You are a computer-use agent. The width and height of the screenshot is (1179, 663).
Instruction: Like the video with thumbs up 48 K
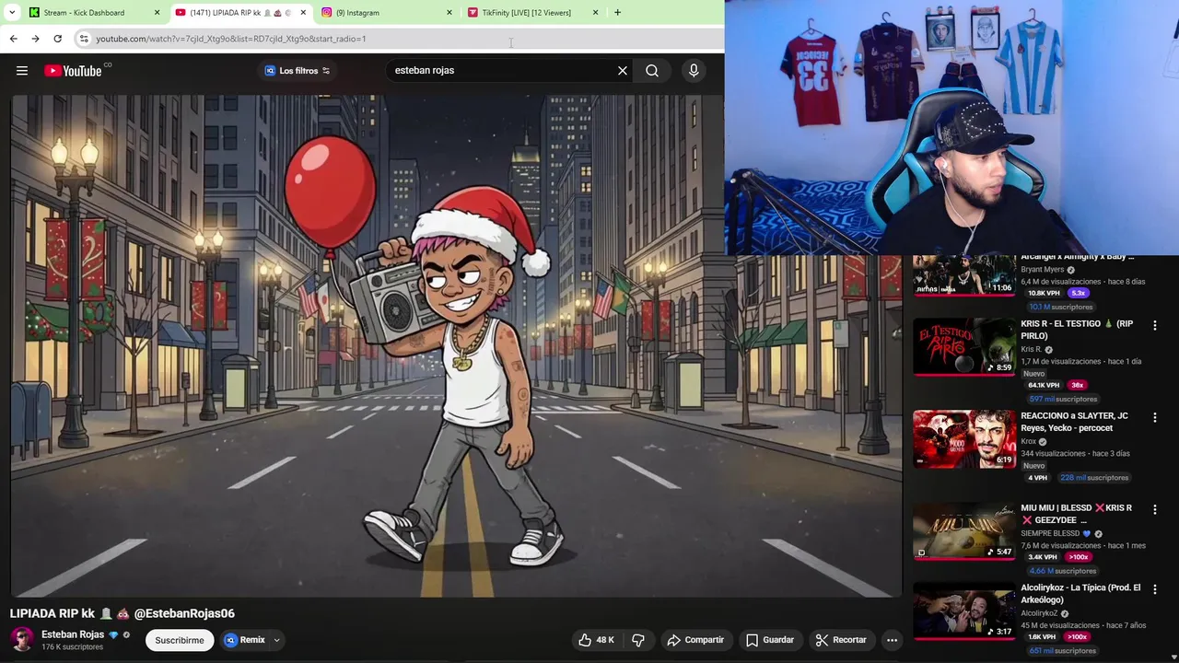click(596, 640)
